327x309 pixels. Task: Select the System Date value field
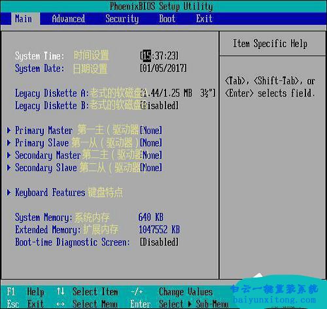pos(163,68)
